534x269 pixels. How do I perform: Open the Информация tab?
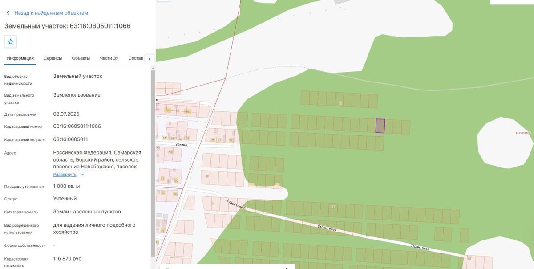click(x=20, y=58)
